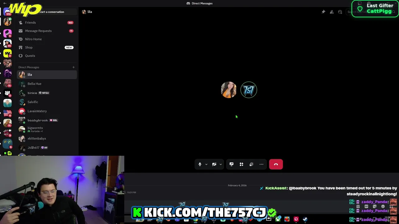
Task: Open the teal landscape server icon
Action: point(7,103)
